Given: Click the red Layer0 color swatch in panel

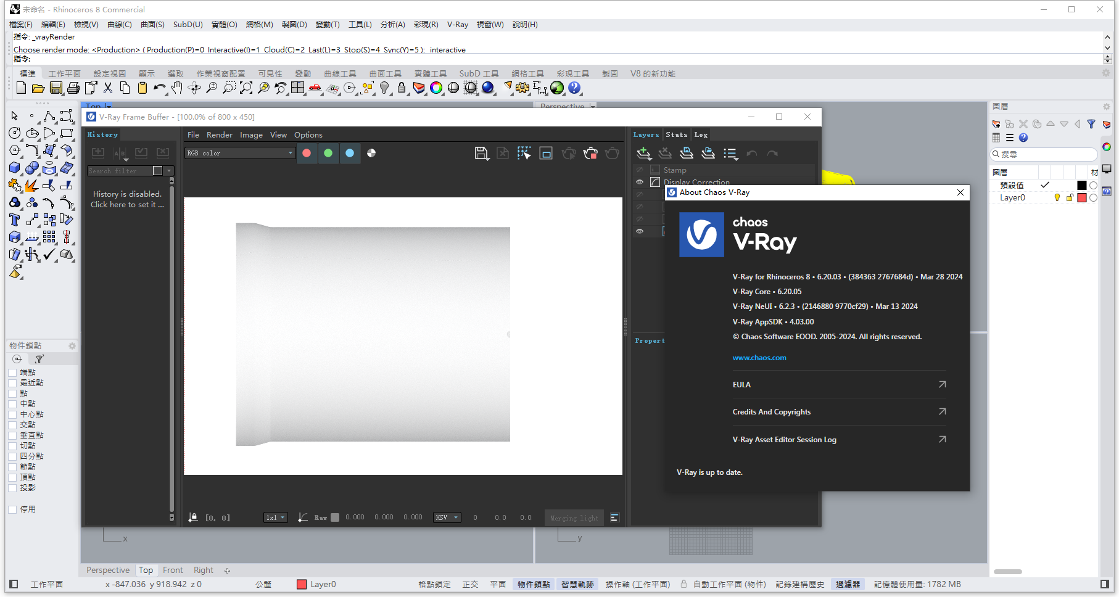Looking at the screenshot, I should (x=1081, y=197).
